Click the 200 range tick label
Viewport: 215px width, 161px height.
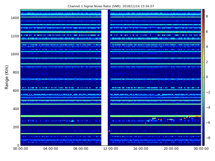16,127
